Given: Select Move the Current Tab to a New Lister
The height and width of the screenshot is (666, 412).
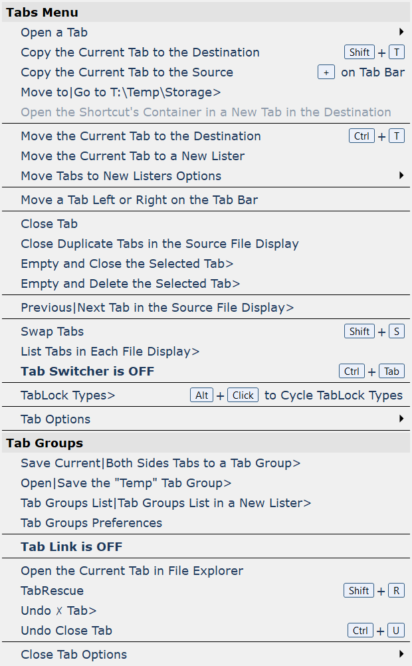Looking at the screenshot, I should pos(134,156).
